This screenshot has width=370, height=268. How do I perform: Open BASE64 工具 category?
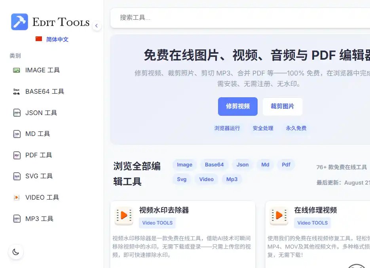(x=45, y=91)
